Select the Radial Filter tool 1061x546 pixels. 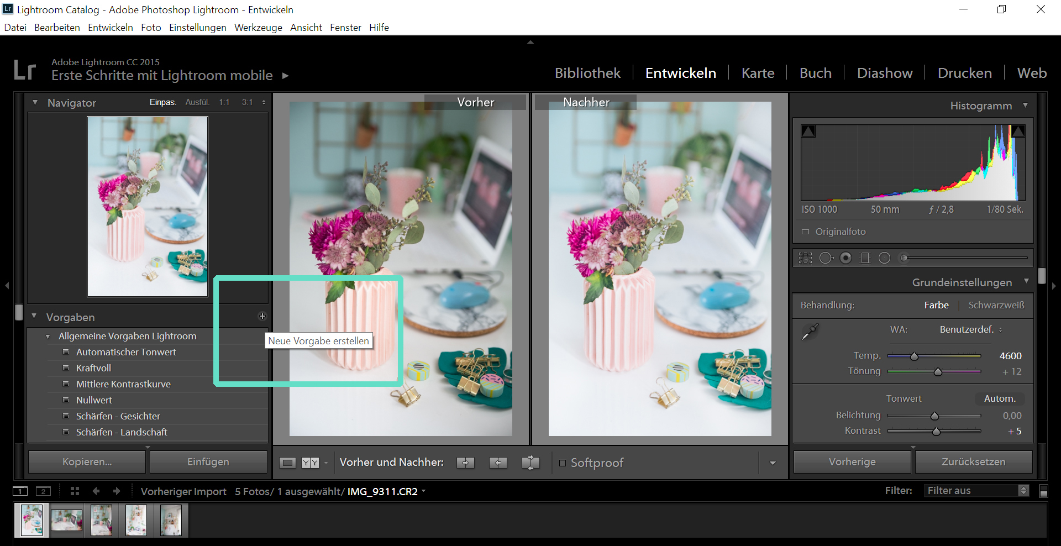coord(885,258)
